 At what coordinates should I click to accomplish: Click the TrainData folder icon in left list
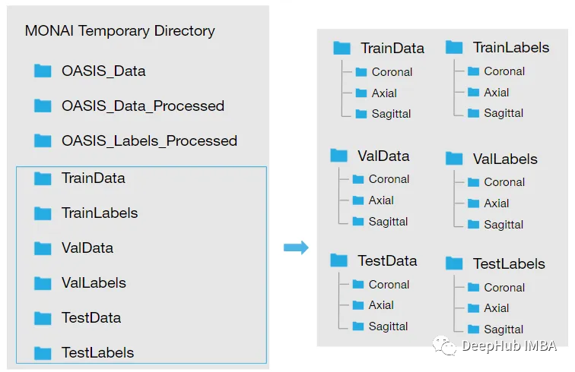[43, 178]
